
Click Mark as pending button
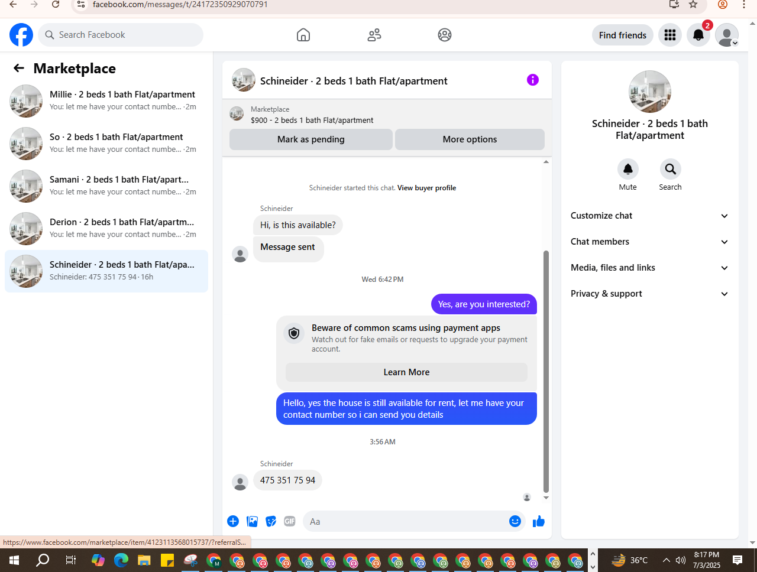click(311, 139)
